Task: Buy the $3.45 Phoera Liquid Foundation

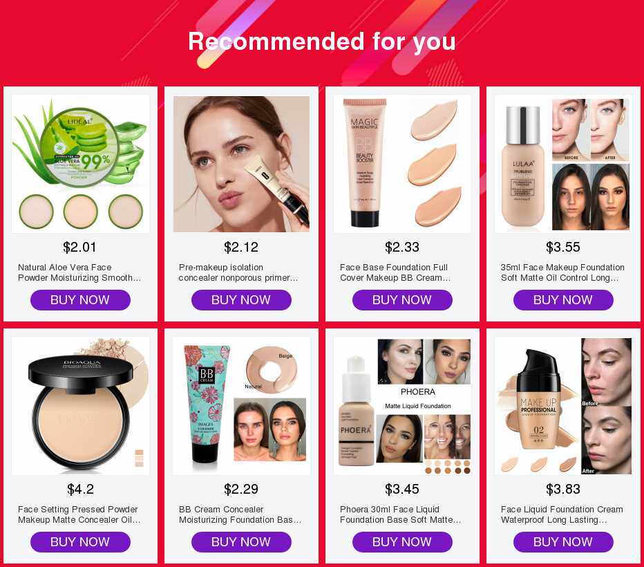Action: [x=402, y=542]
